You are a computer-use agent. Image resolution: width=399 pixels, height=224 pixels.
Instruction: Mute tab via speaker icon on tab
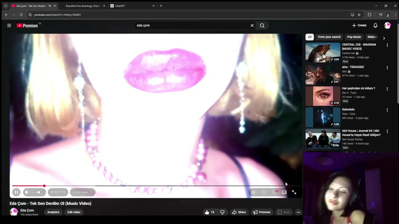point(50,6)
